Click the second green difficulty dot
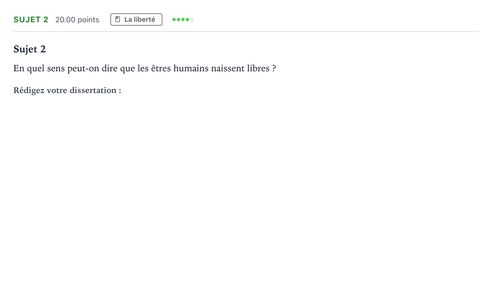Screen dimensions: 492x298 179,19
